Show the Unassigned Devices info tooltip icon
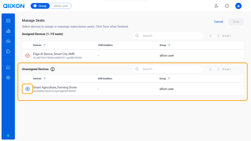 pyautogui.click(x=53, y=69)
